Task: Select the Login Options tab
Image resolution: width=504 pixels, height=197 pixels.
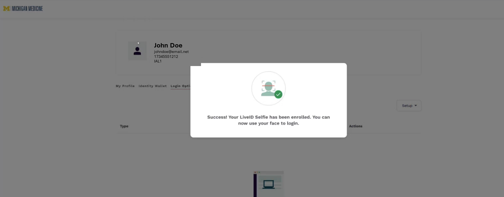Action: (x=181, y=86)
